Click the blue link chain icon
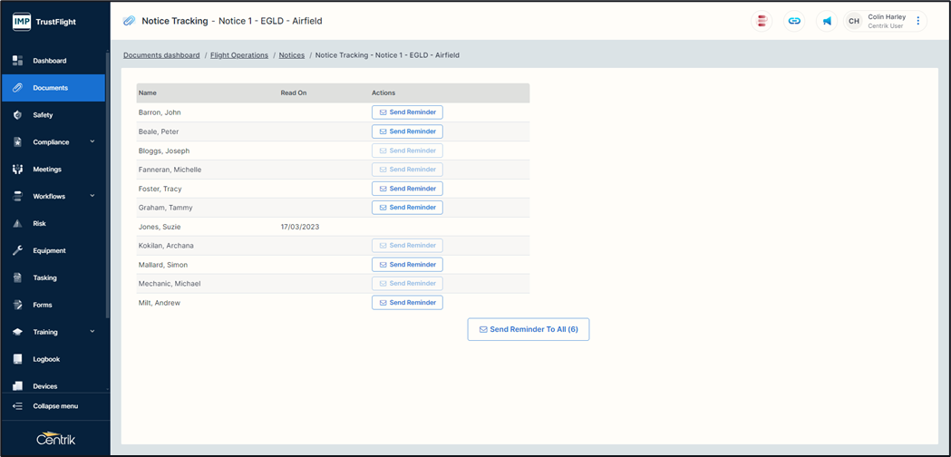 point(794,21)
